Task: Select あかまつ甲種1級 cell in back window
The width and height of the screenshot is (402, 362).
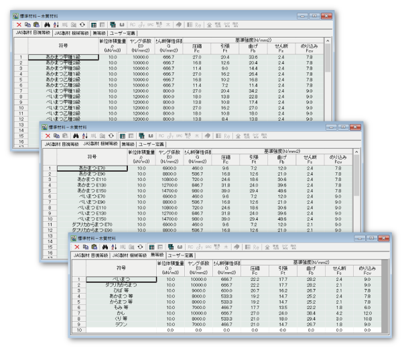Action: [x=63, y=57]
